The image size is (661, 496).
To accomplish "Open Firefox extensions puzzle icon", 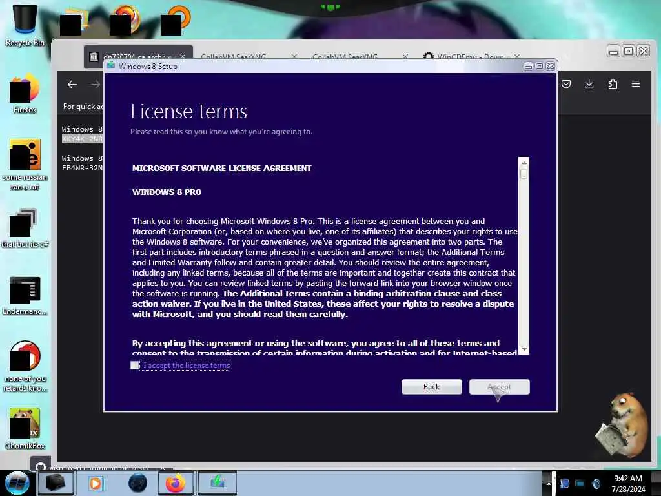I will [x=613, y=84].
